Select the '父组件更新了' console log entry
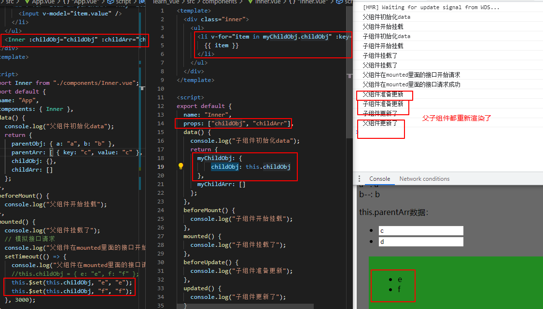Viewport: 543px width, 309px height. coord(380,123)
